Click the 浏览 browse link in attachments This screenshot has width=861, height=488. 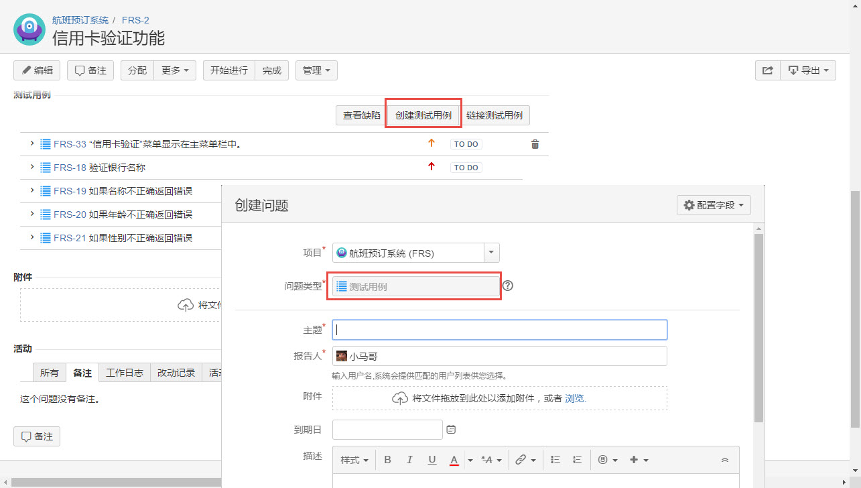pyautogui.click(x=575, y=398)
